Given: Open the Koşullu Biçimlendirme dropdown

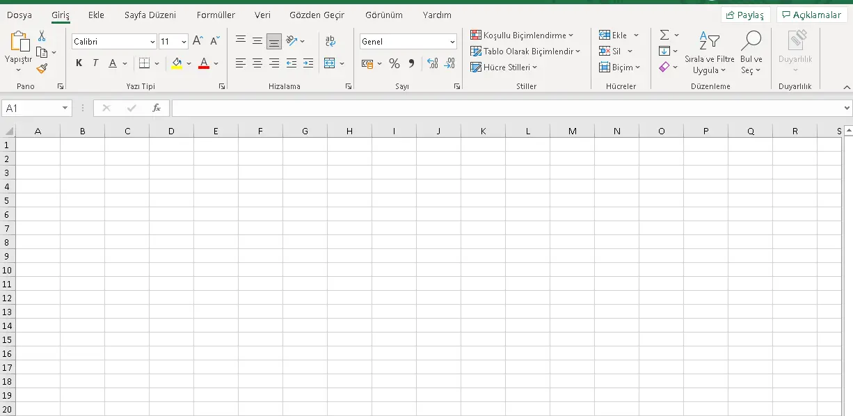Looking at the screenshot, I should (x=522, y=35).
